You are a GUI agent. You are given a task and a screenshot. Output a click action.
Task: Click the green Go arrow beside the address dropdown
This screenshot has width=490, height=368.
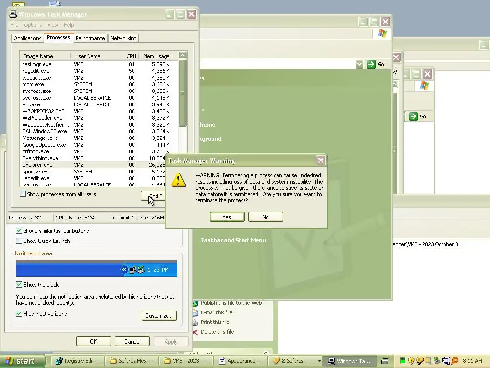click(x=371, y=64)
